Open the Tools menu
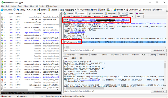 coord(20,6)
